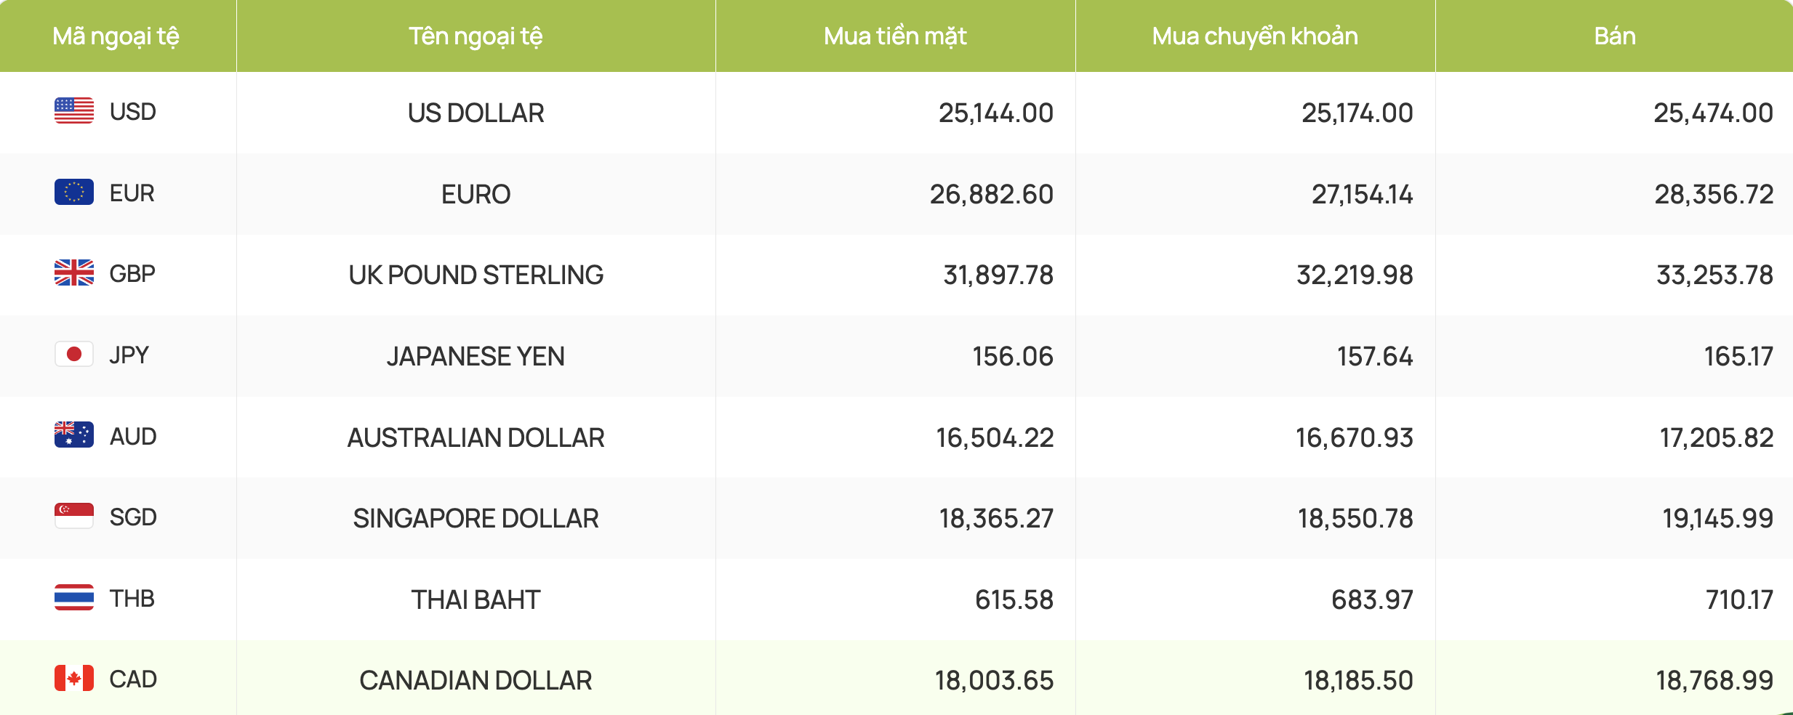Viewport: 1793px width, 715px height.
Task: Click the US flag icon for USD
Action: (x=74, y=111)
